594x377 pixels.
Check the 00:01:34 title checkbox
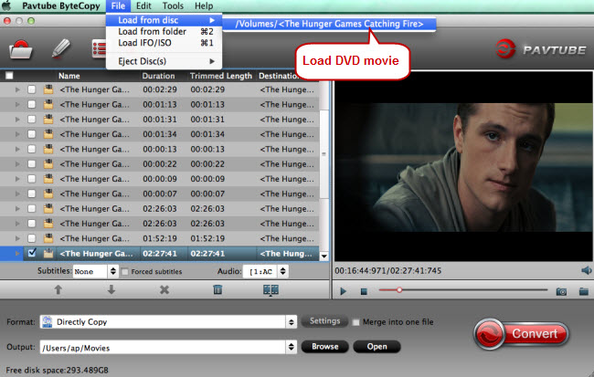(x=31, y=134)
